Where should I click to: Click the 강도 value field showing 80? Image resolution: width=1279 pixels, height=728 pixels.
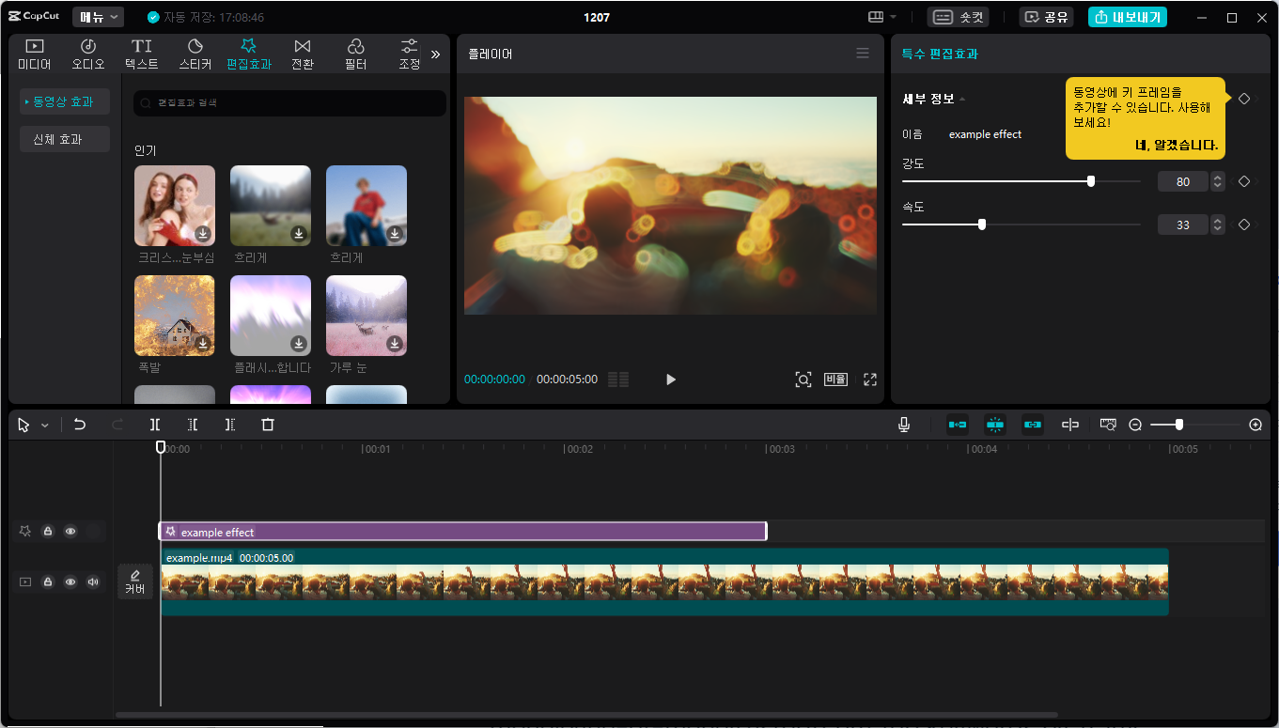(x=1183, y=181)
